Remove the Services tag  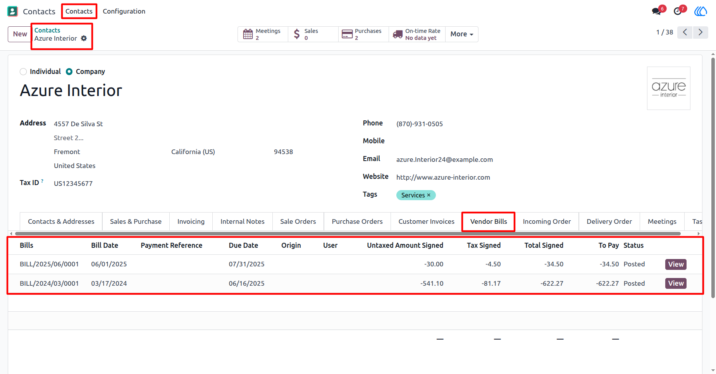tap(429, 195)
